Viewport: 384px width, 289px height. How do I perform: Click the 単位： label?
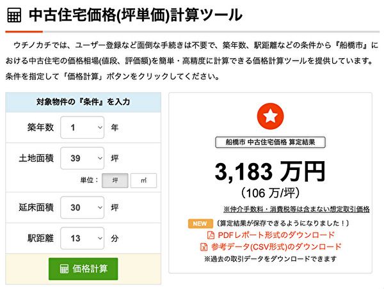click(x=89, y=180)
